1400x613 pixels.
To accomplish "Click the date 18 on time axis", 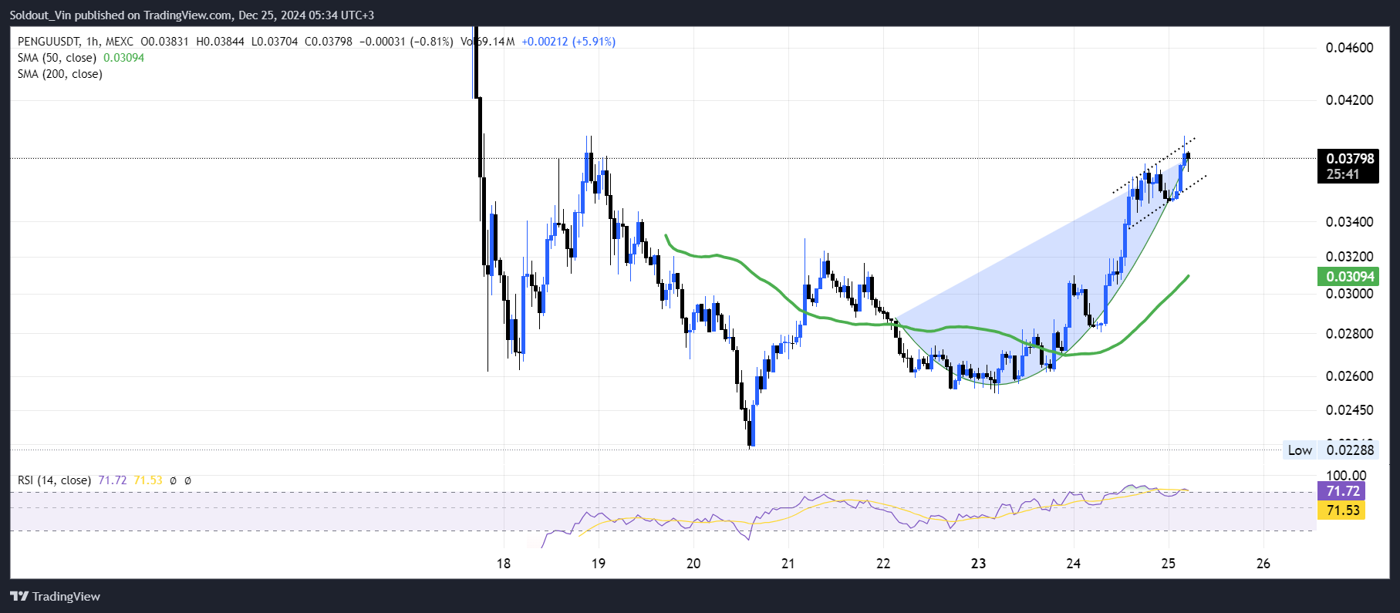I will click(x=504, y=564).
